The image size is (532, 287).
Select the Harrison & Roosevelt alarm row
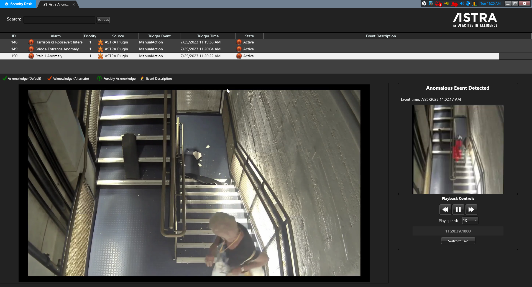(59, 42)
